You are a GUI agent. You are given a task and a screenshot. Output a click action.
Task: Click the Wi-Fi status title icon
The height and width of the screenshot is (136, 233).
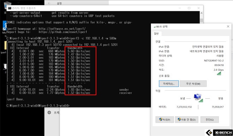(x=155, y=27)
